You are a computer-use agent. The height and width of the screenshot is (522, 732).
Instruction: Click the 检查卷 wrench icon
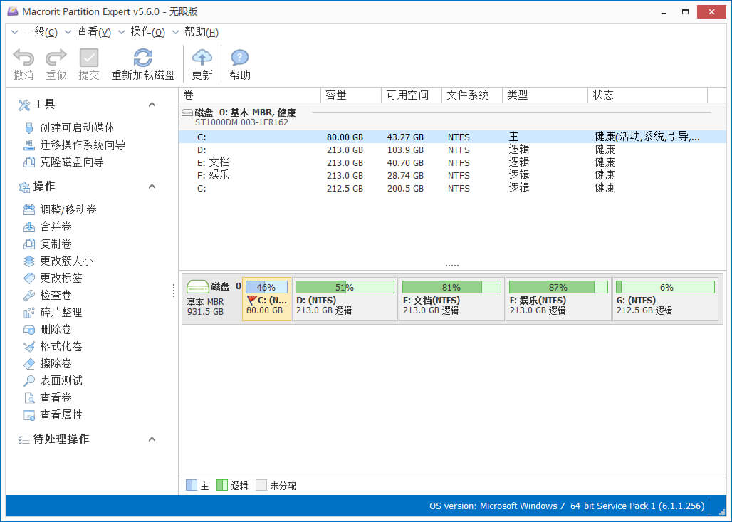click(x=29, y=295)
